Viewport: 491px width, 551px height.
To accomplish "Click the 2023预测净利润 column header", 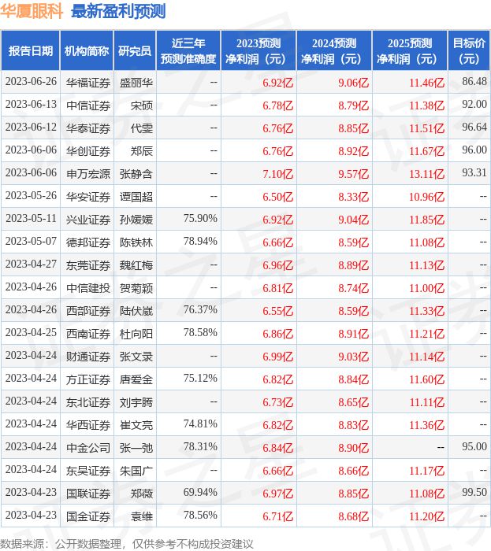I will [259, 50].
